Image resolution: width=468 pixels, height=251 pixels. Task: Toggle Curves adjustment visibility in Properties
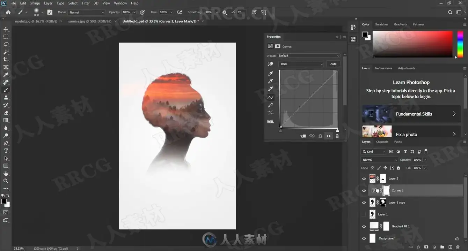pos(329,136)
